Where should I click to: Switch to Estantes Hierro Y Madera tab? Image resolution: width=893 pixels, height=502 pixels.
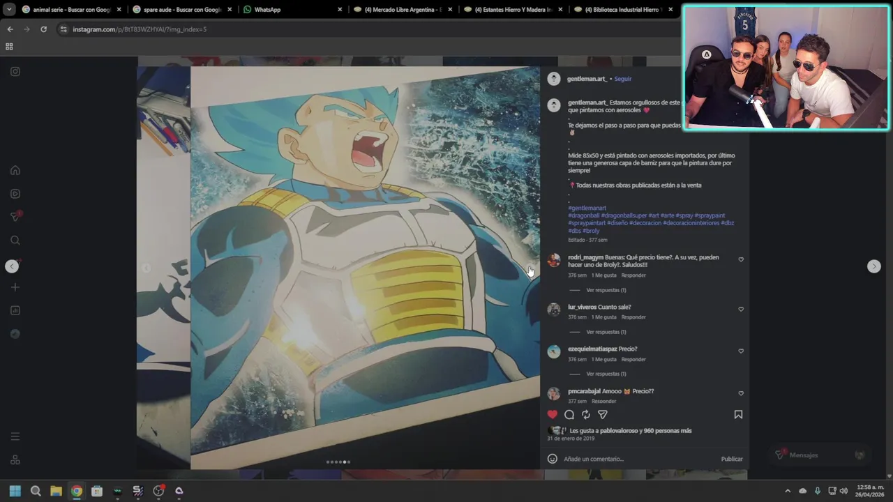pyautogui.click(x=513, y=10)
